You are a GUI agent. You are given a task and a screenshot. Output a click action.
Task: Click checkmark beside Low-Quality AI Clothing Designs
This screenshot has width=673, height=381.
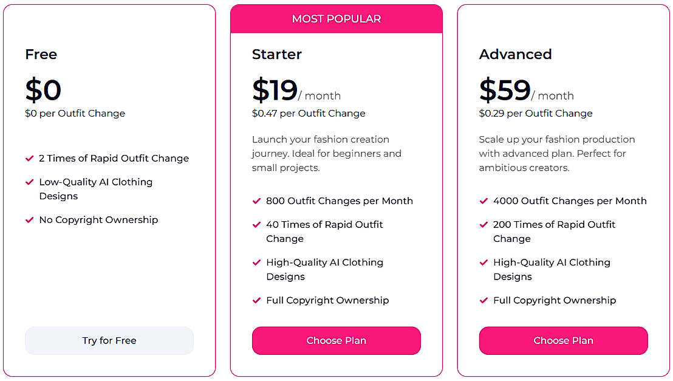29,182
